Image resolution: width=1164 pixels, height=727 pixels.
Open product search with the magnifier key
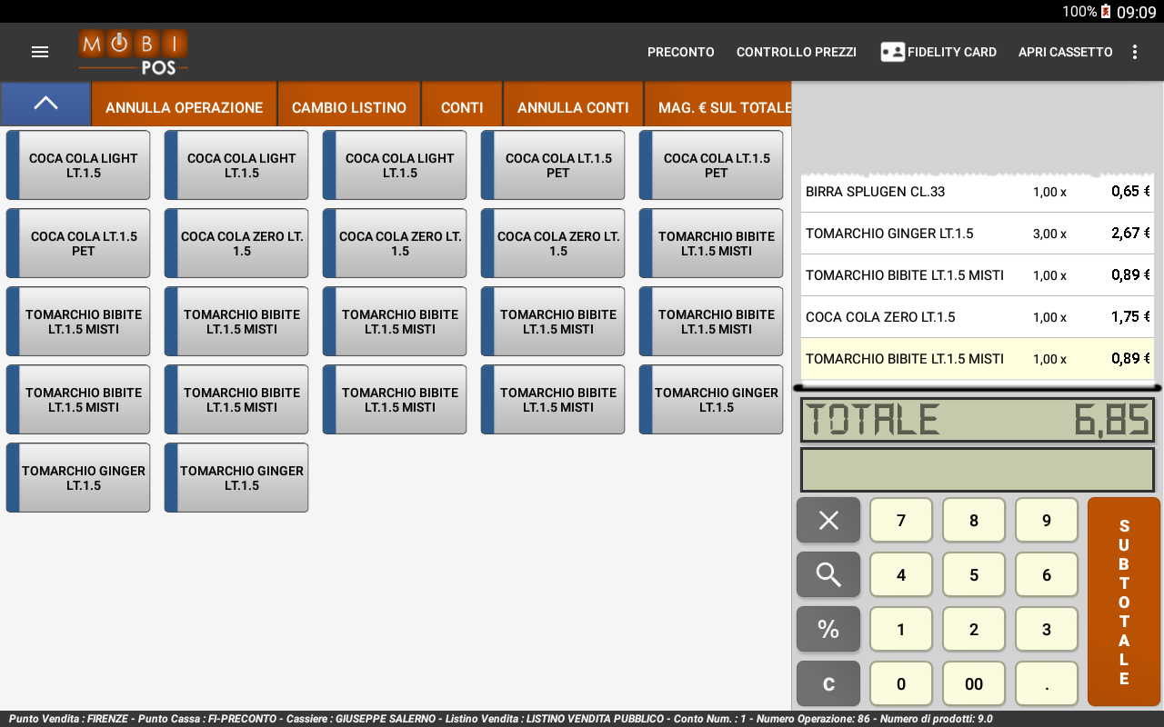828,574
